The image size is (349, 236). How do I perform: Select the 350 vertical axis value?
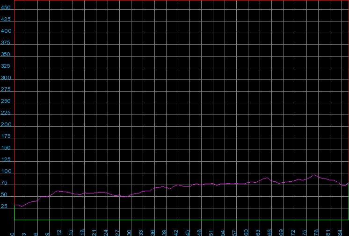6,54
